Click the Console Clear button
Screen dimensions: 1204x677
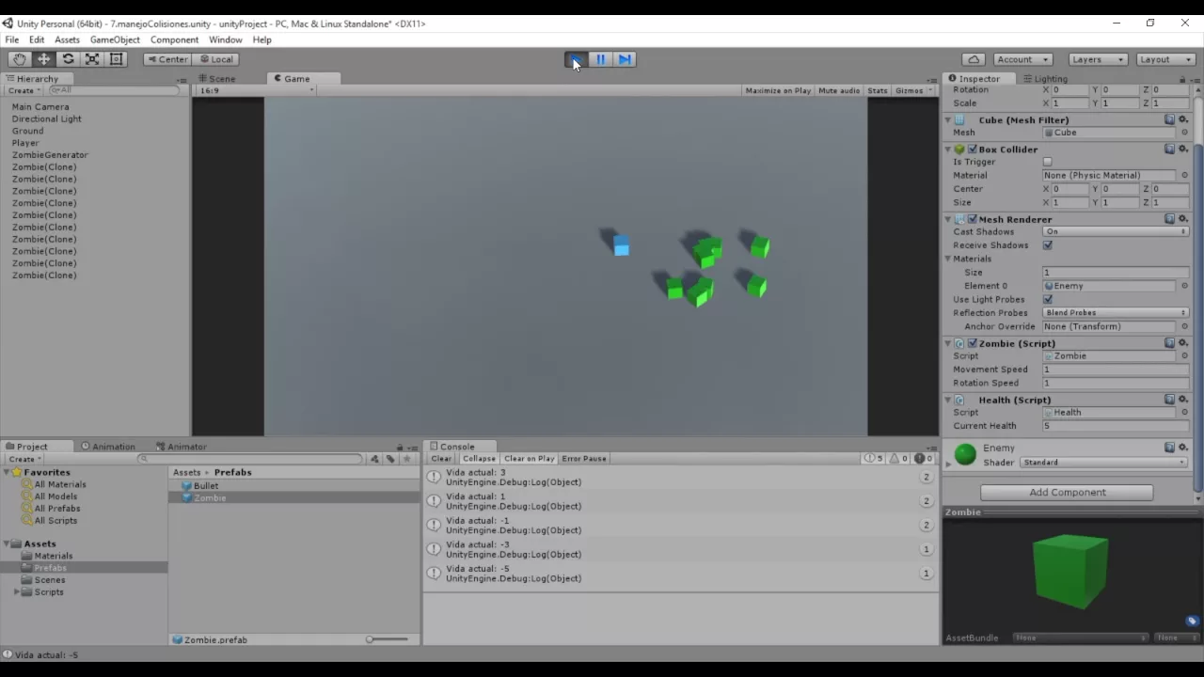pos(441,459)
